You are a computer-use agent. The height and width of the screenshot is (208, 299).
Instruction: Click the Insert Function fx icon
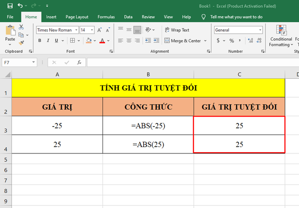pyautogui.click(x=79, y=62)
